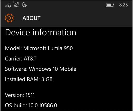This screenshot has height=111, width=133.
Task: Tap the quiet hours bell icon
Action: [x=24, y=5]
